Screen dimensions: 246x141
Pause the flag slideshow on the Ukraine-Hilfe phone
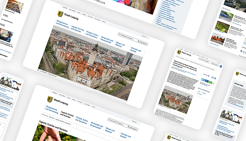coord(231,117)
